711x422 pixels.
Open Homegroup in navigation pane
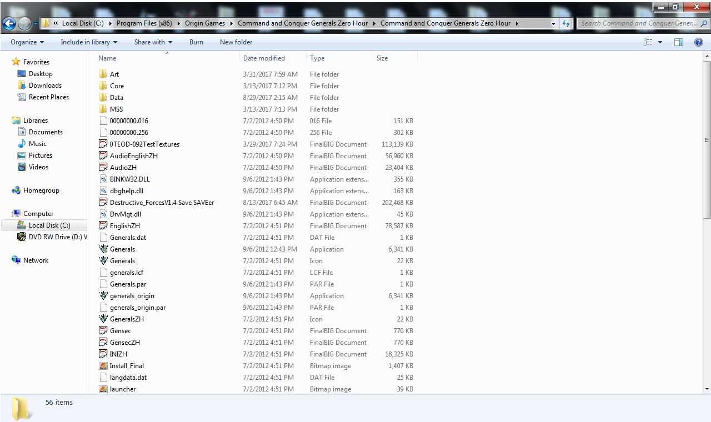pyautogui.click(x=41, y=190)
